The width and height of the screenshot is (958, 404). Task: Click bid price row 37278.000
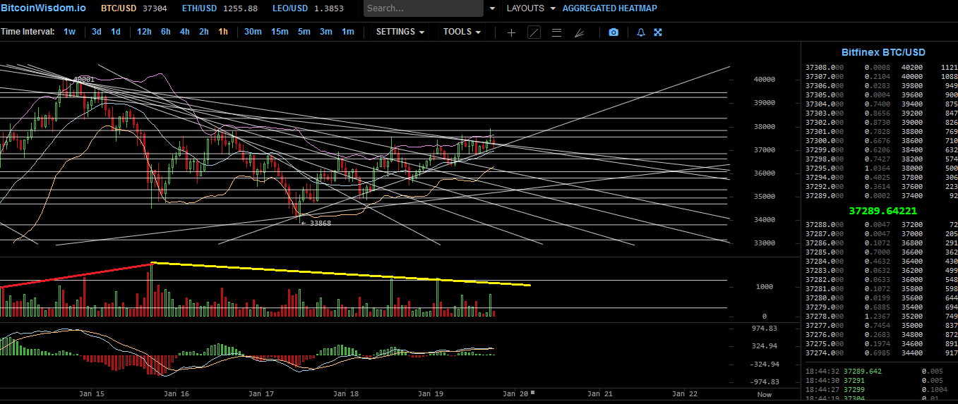[881, 316]
